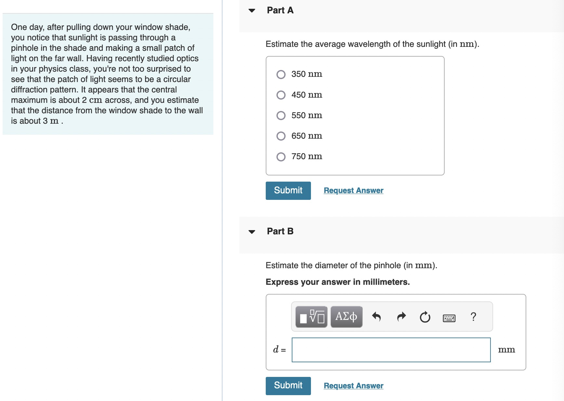Choose the 750 nm radio button
564x401 pixels.
coord(281,157)
